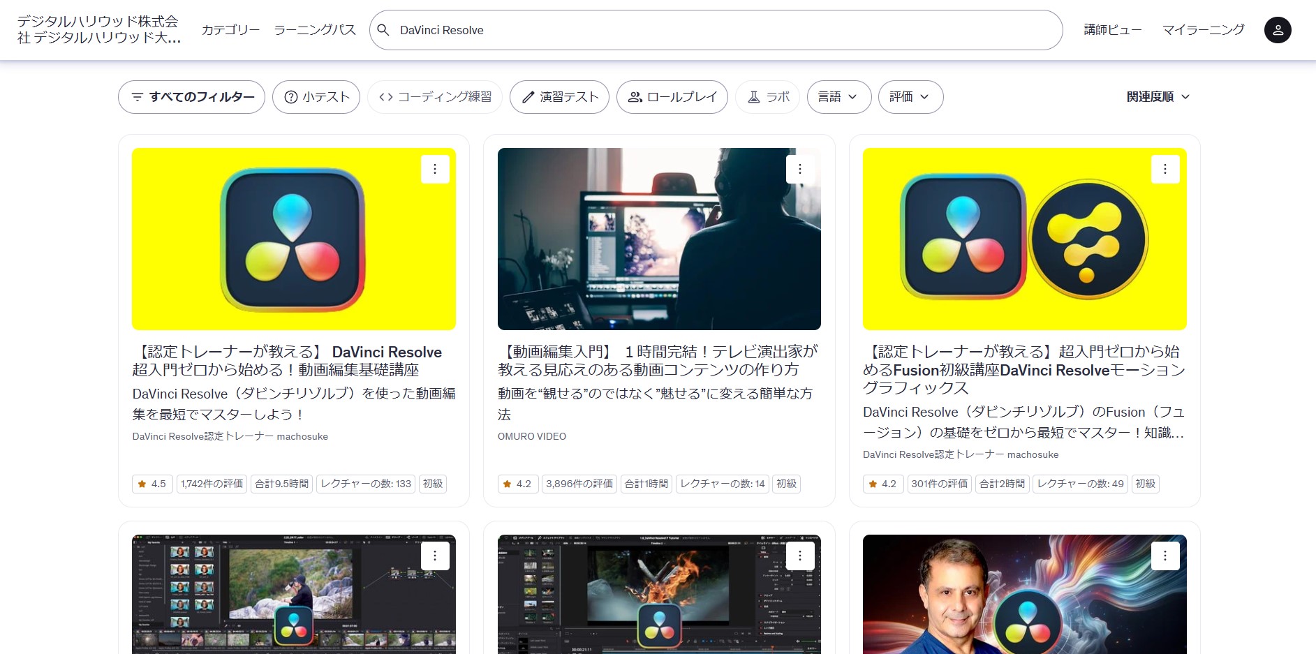
Task: Click the search field containing DaVinci Resolve
Action: [719, 30]
